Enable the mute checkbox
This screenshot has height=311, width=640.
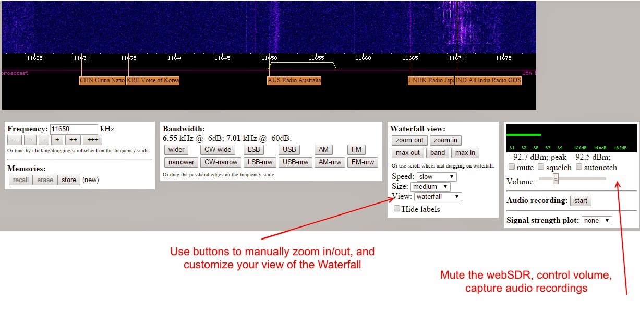[512, 167]
